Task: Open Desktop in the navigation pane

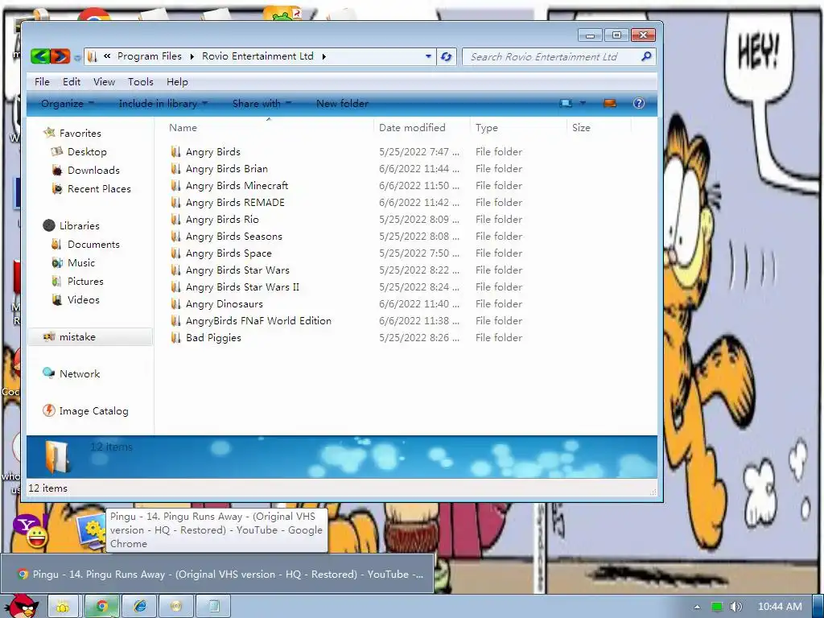Action: [87, 152]
